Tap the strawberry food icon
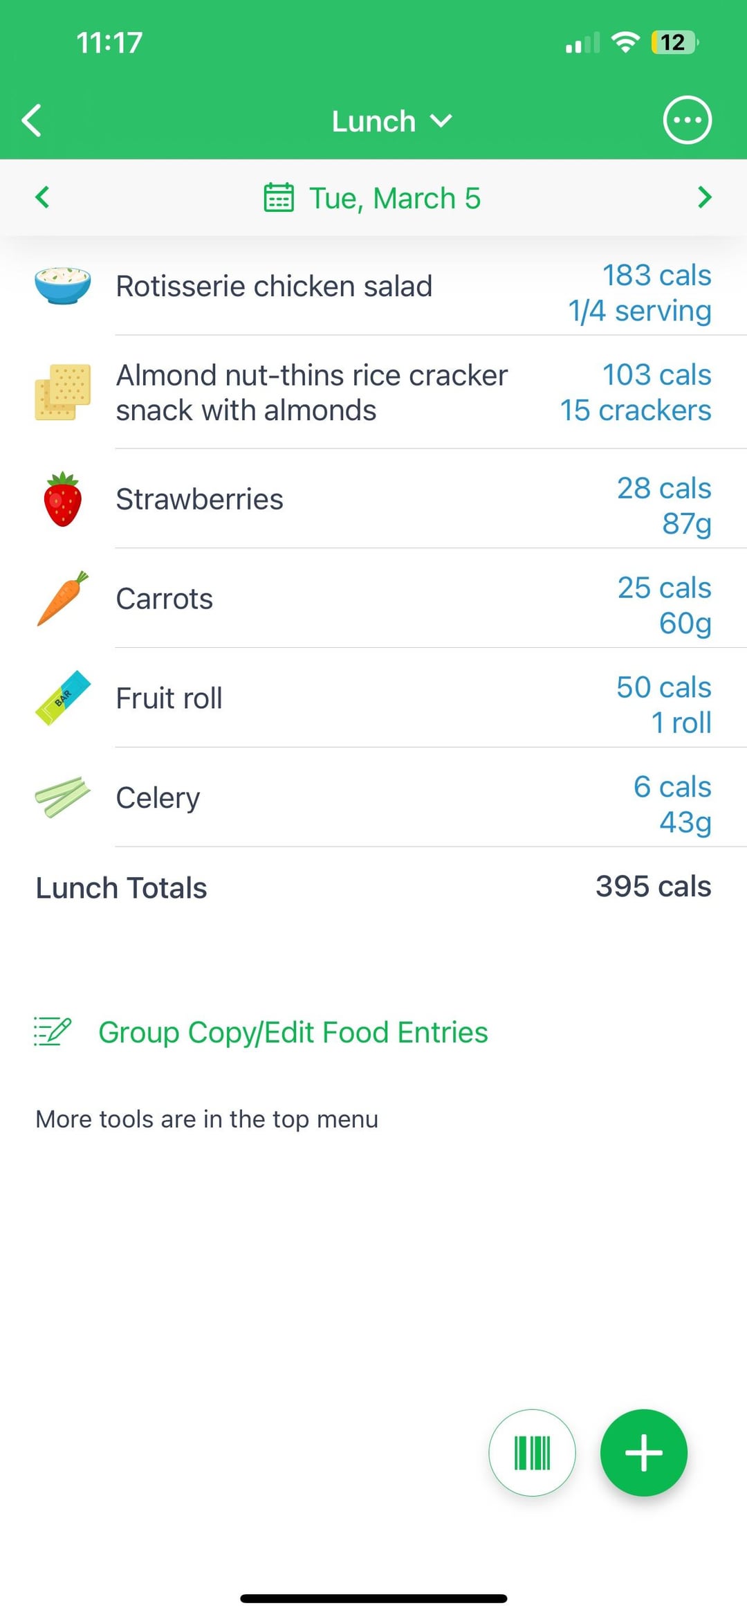This screenshot has width=747, height=1617. click(63, 499)
